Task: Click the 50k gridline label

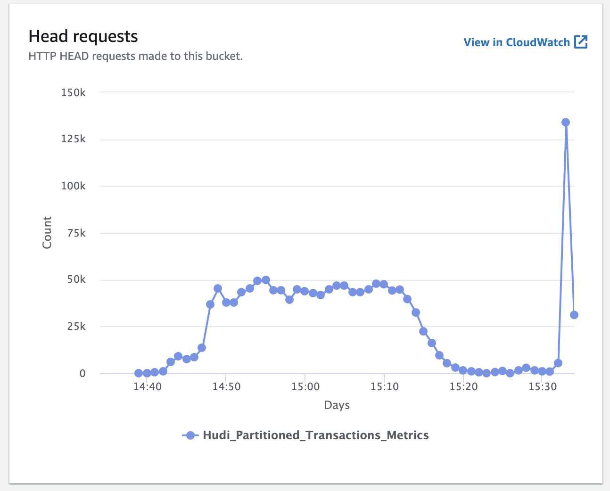Action: pyautogui.click(x=75, y=279)
